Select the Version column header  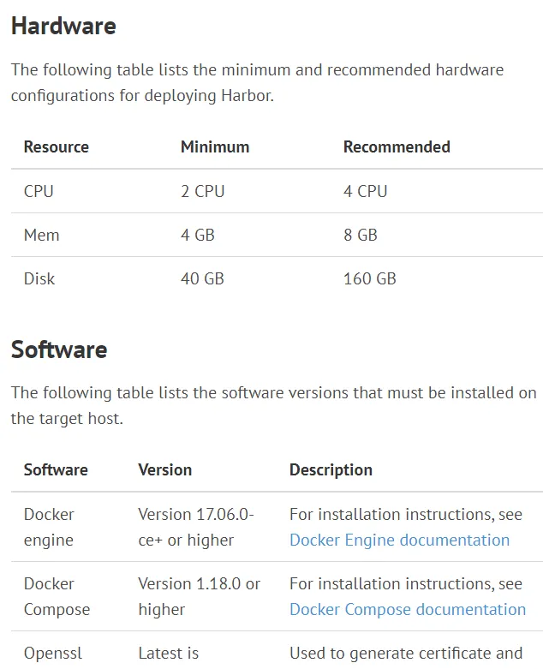coord(165,469)
